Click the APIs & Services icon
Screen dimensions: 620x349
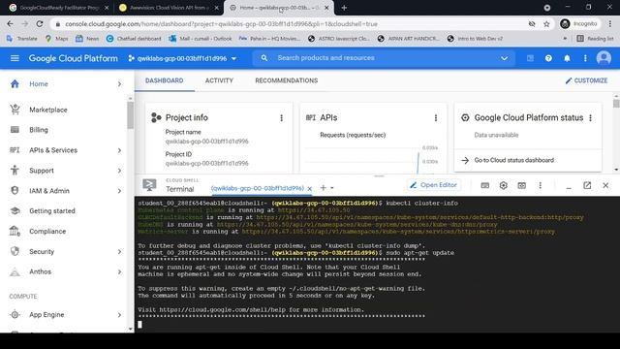[15, 150]
